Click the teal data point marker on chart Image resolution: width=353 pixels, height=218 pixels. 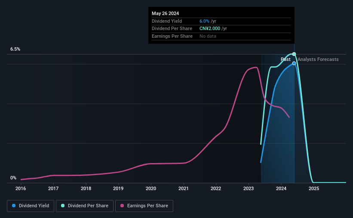[x=294, y=54]
